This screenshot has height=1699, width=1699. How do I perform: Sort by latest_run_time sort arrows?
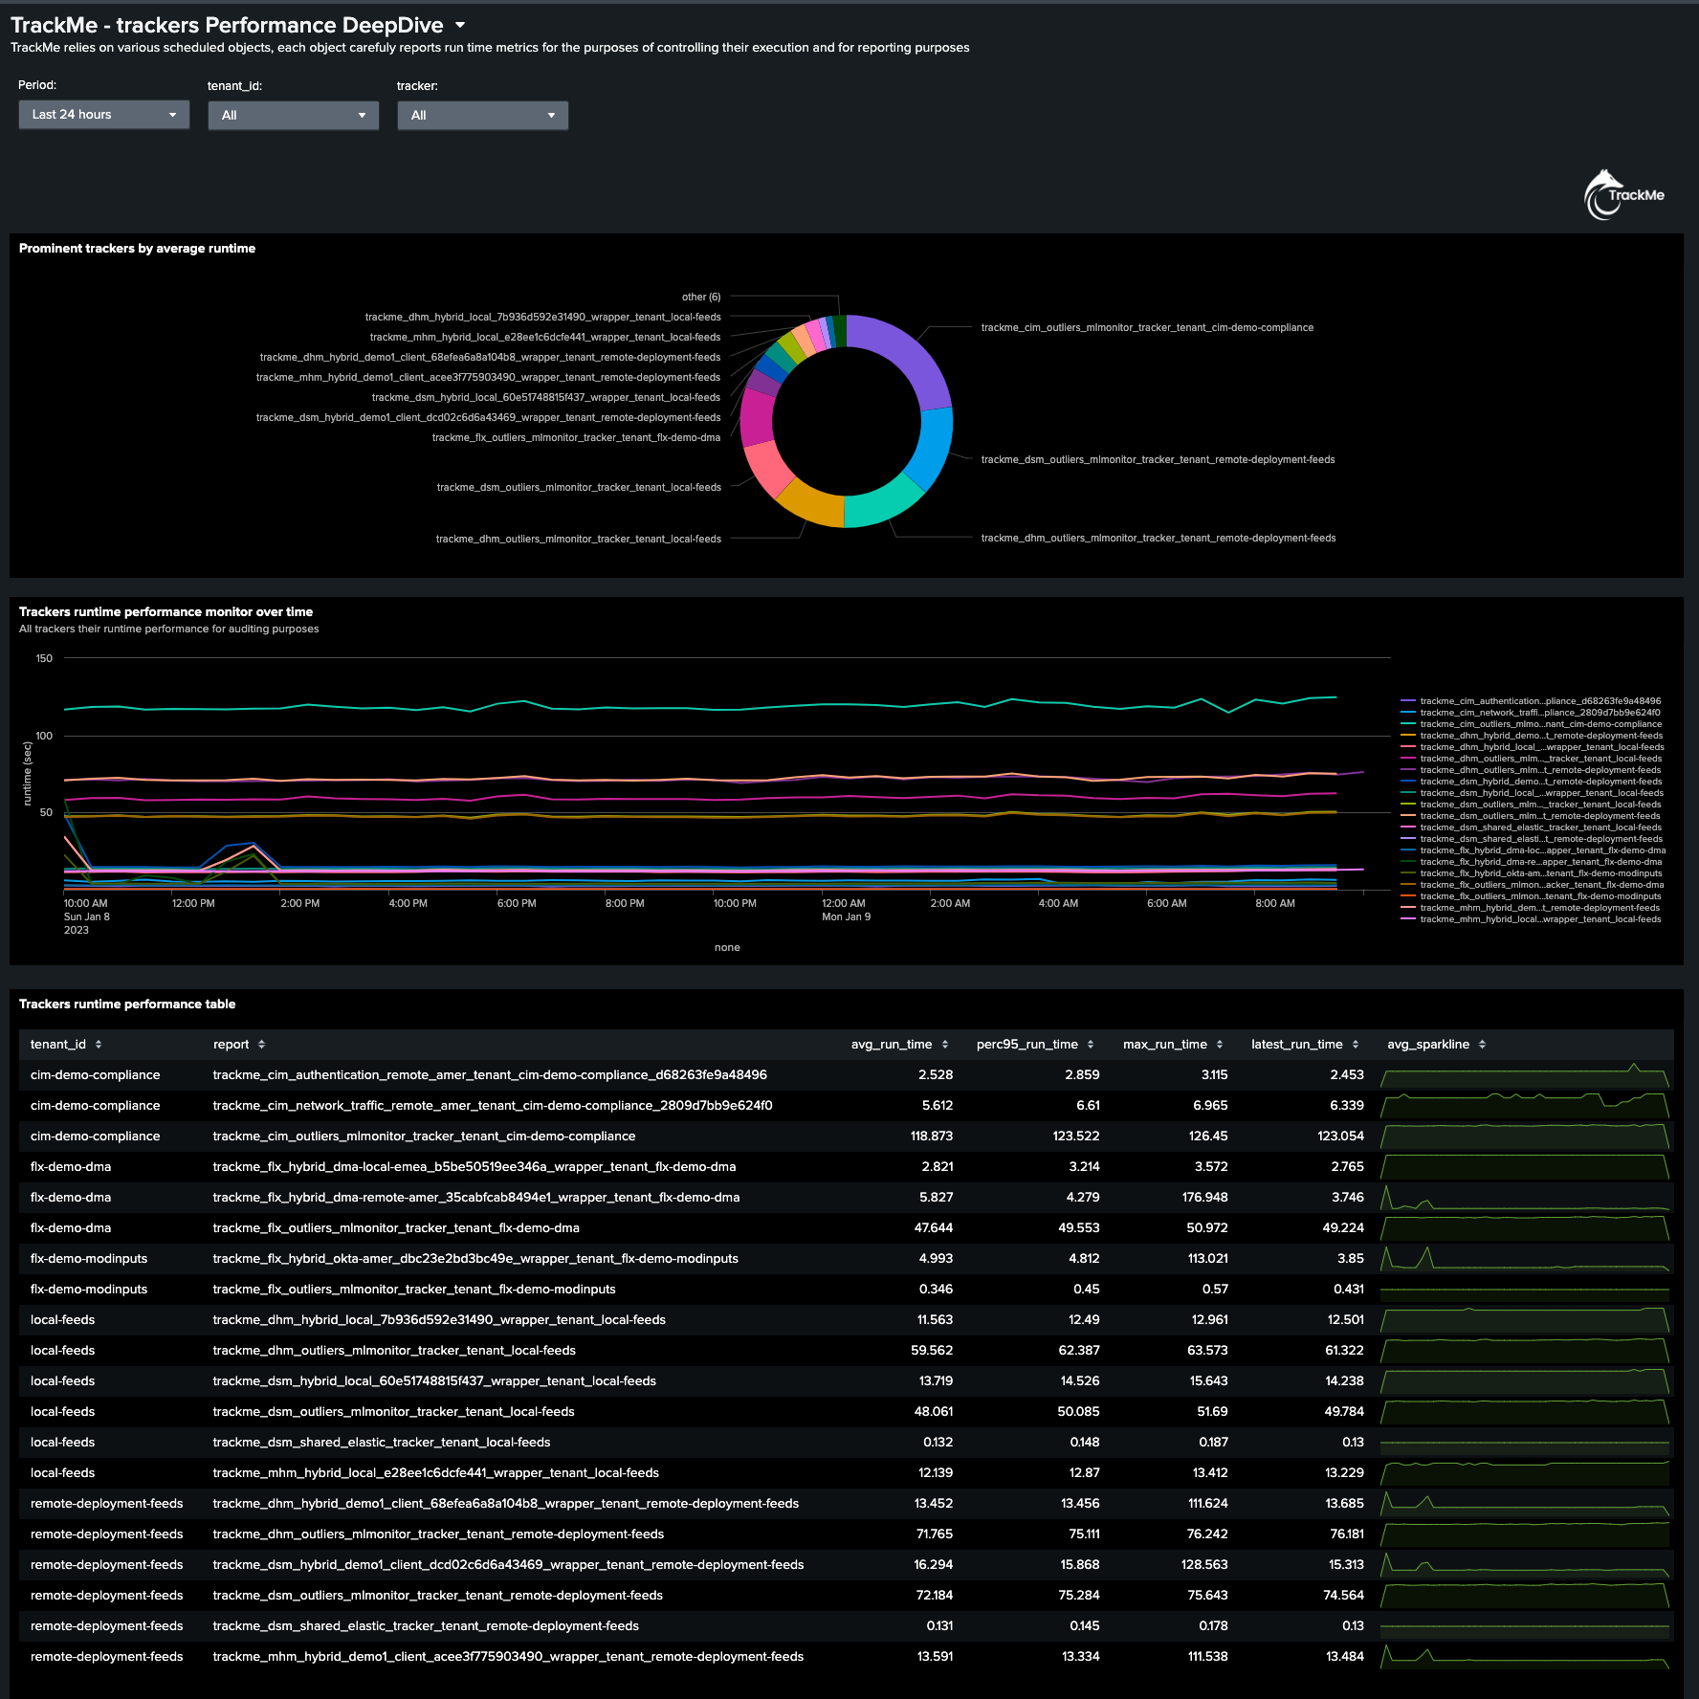point(1356,1045)
